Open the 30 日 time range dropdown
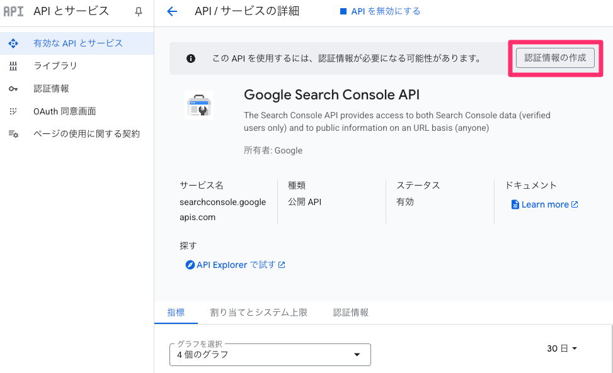 (x=562, y=348)
